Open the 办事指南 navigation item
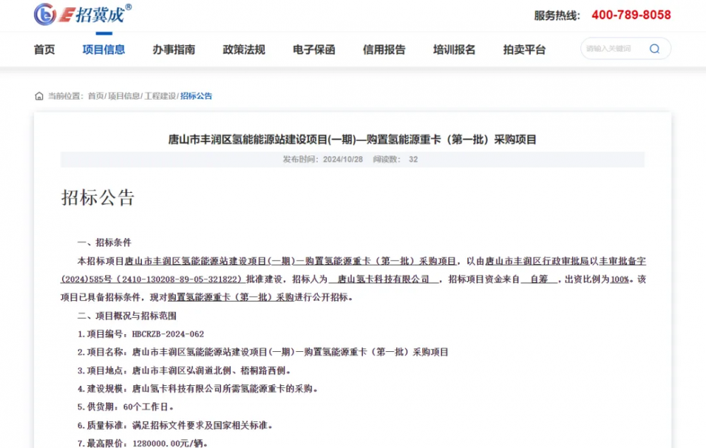Image resolution: width=706 pixels, height=448 pixels. [x=174, y=49]
